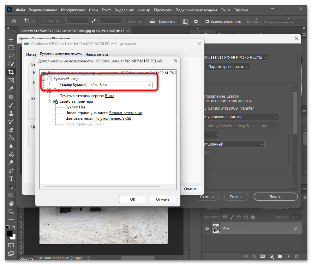The width and height of the screenshot is (312, 265).
Task: Select the Rectangular Marquee tool
Action: coord(11,48)
